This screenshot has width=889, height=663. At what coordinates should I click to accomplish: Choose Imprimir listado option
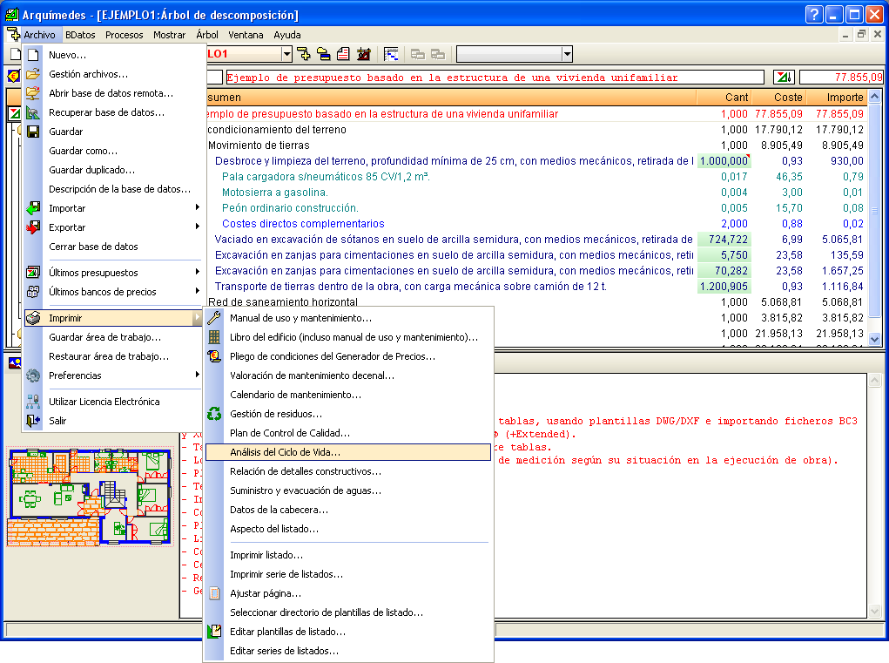pyautogui.click(x=266, y=555)
